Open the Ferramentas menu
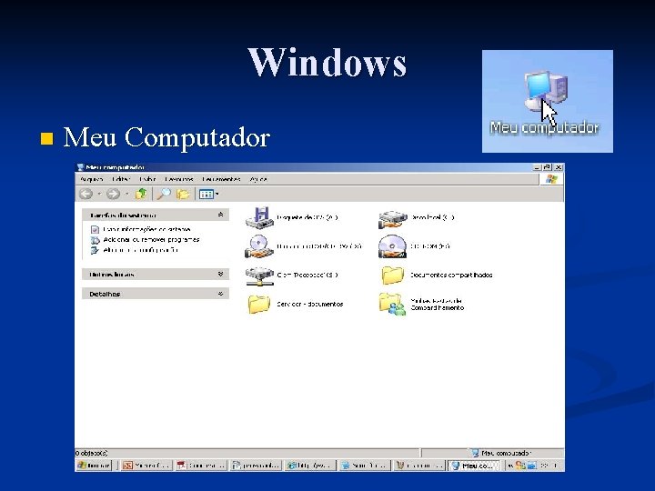 [x=221, y=179]
